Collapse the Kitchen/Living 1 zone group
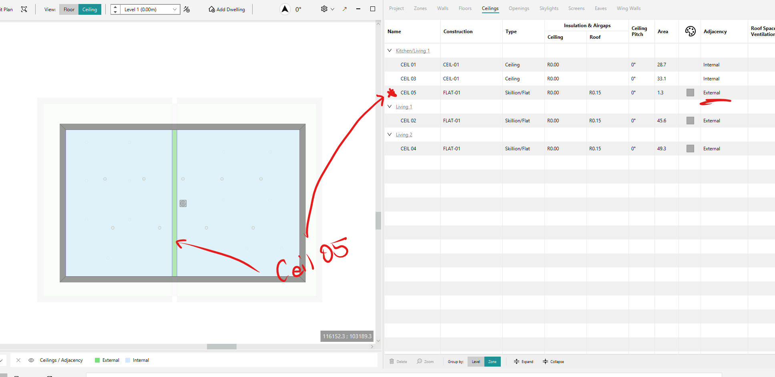This screenshot has height=377, width=775. coord(390,50)
